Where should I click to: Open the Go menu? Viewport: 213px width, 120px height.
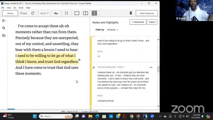[15, 8]
